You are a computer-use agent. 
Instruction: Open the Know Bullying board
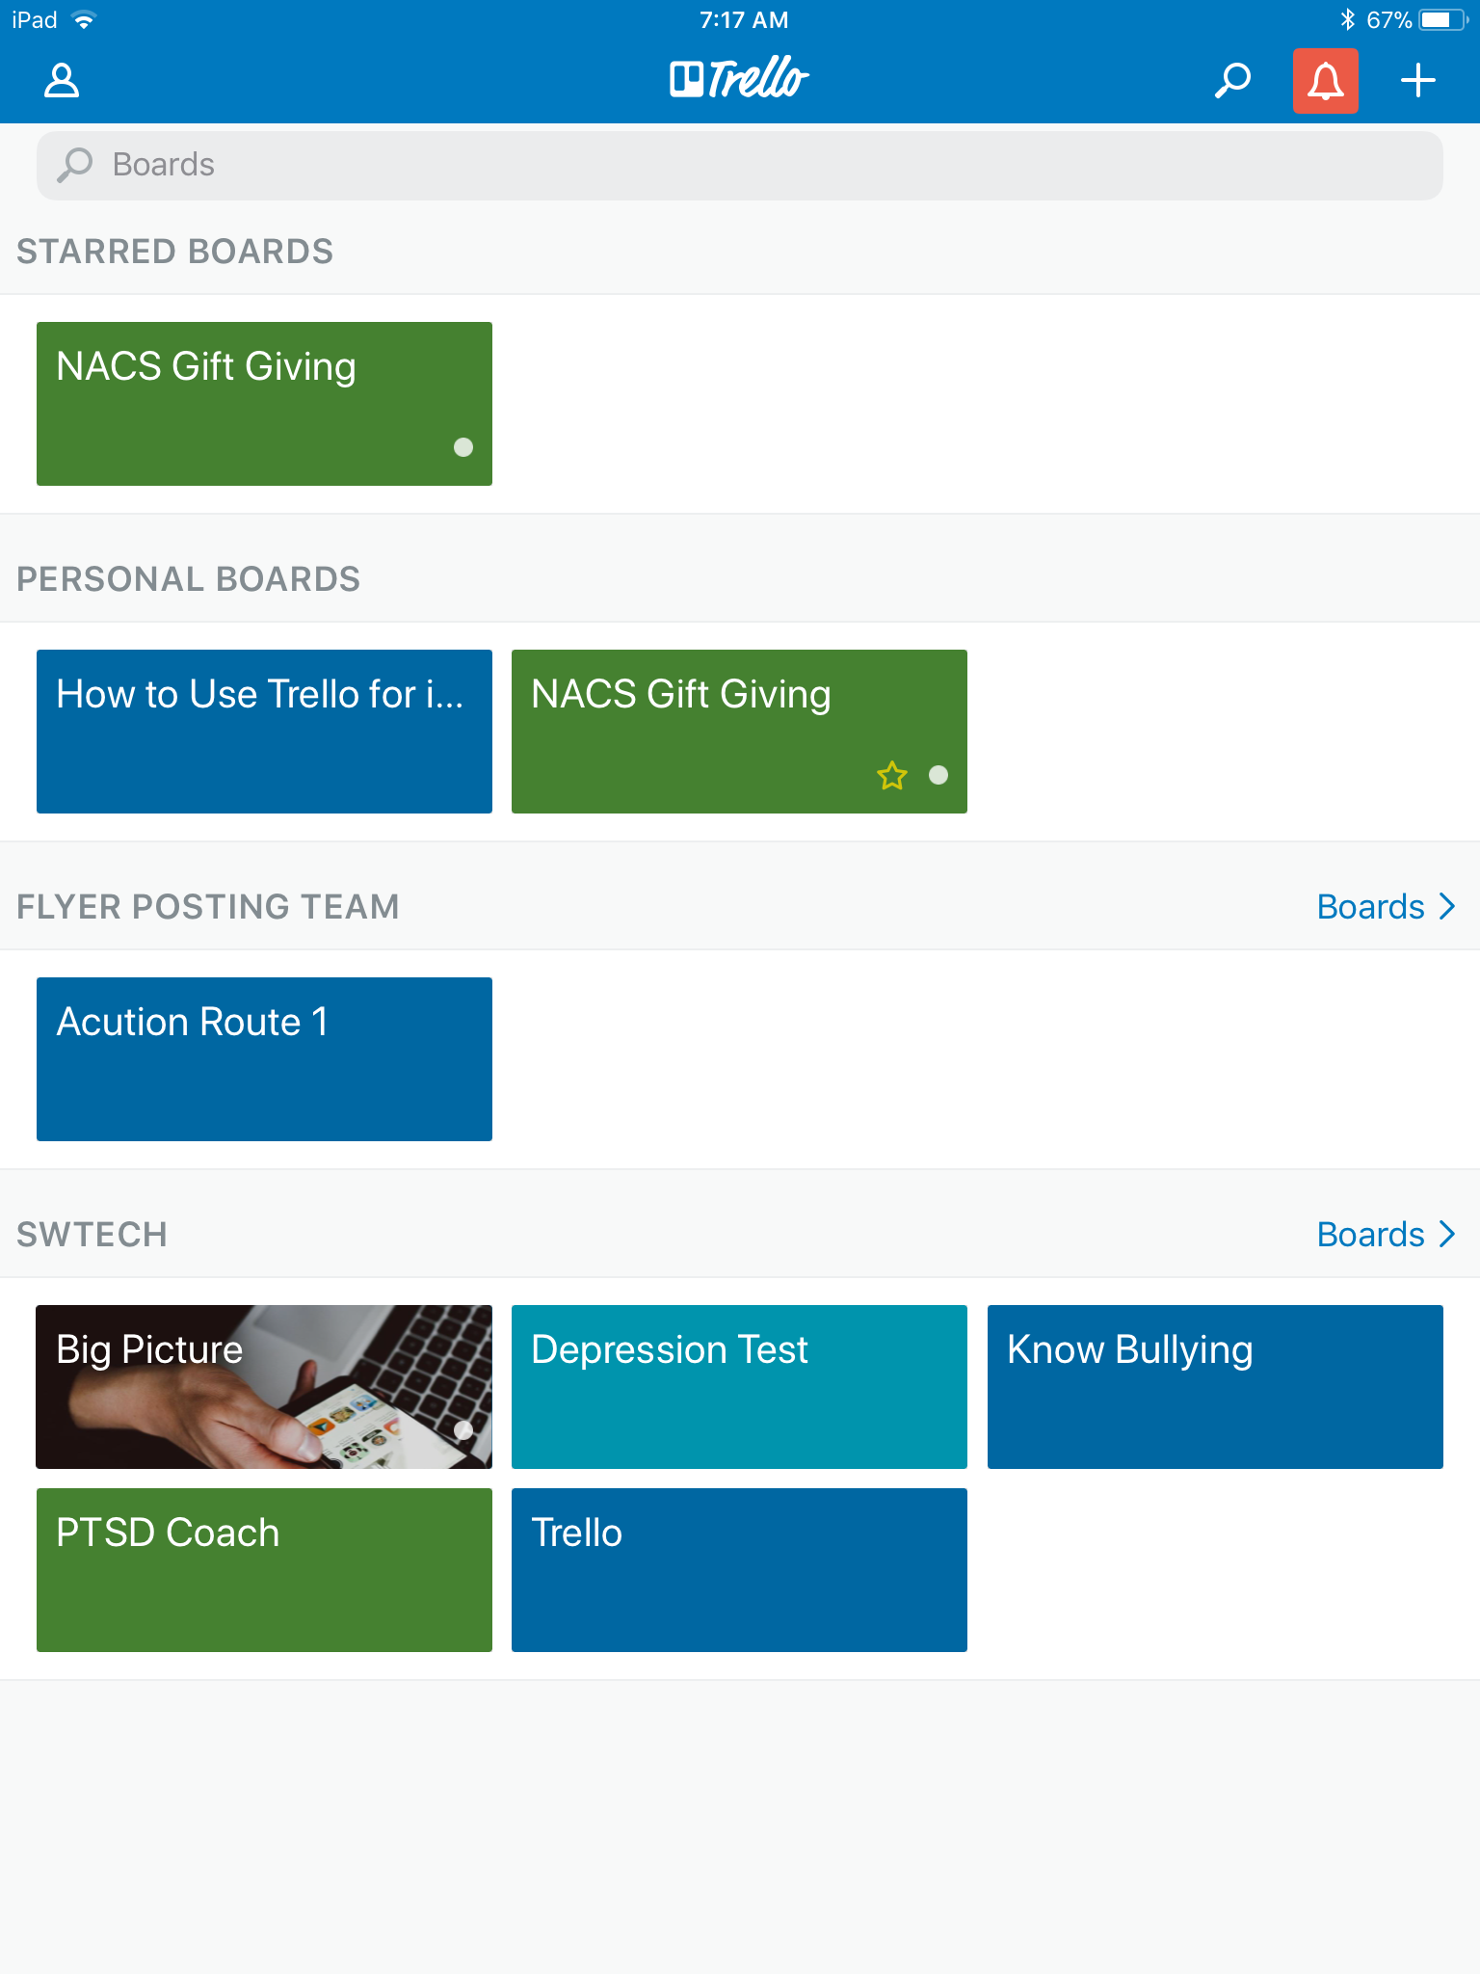coord(1215,1387)
